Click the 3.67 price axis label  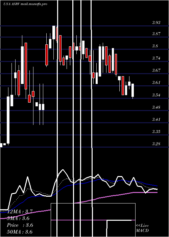[156, 70]
